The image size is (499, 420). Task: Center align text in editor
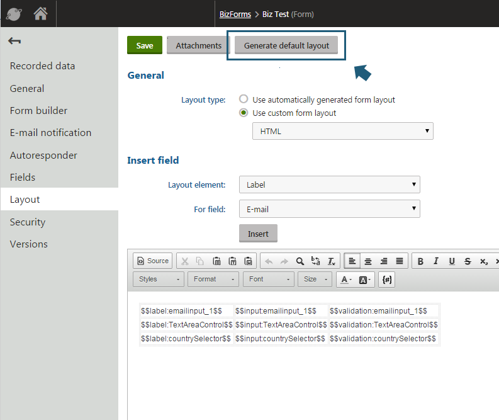(x=368, y=261)
